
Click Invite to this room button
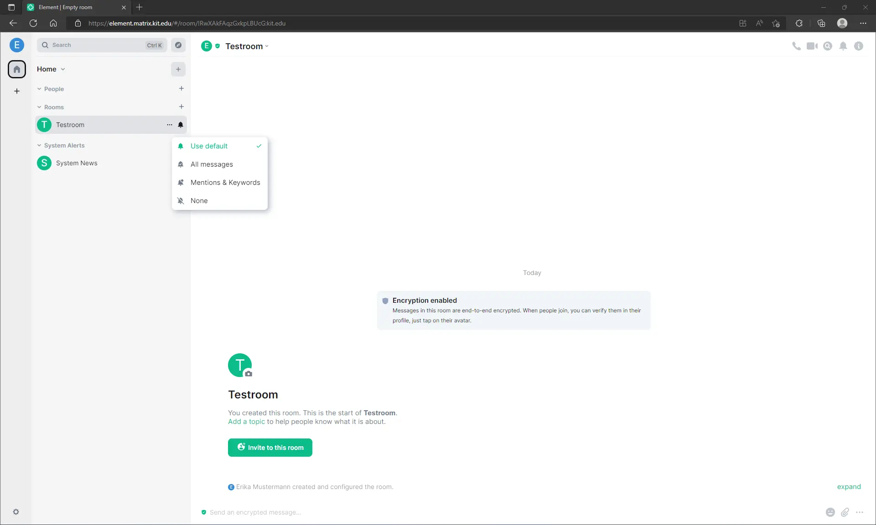pos(270,447)
